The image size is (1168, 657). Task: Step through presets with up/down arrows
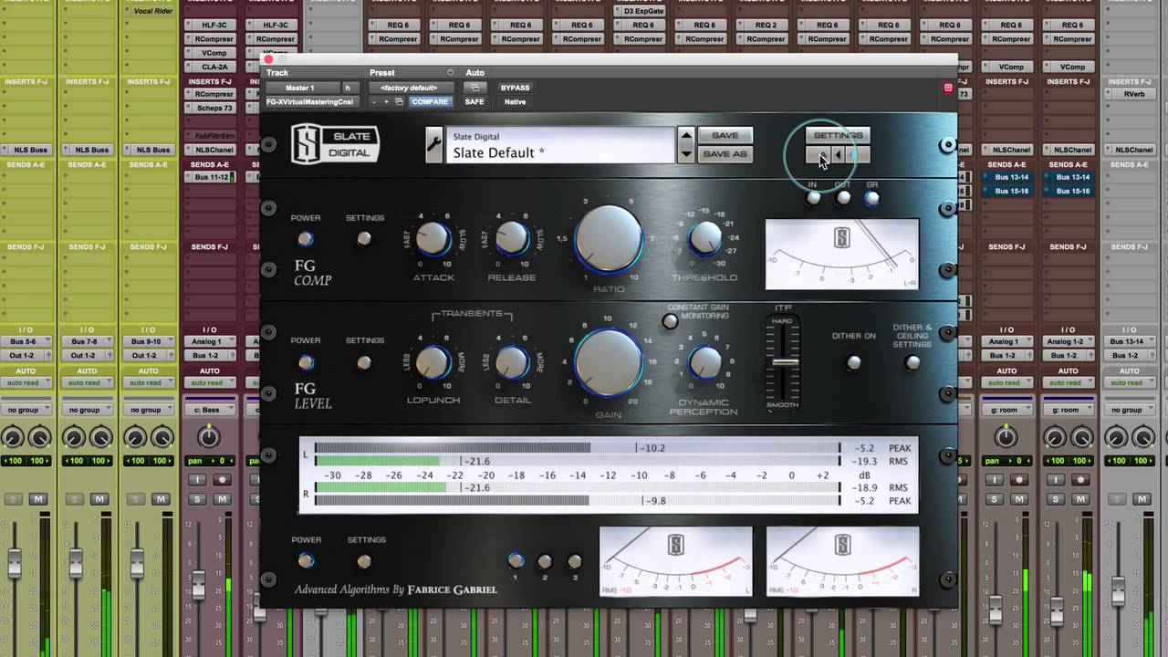point(686,145)
